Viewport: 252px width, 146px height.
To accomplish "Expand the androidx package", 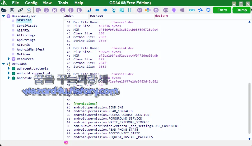I will point(9,78).
